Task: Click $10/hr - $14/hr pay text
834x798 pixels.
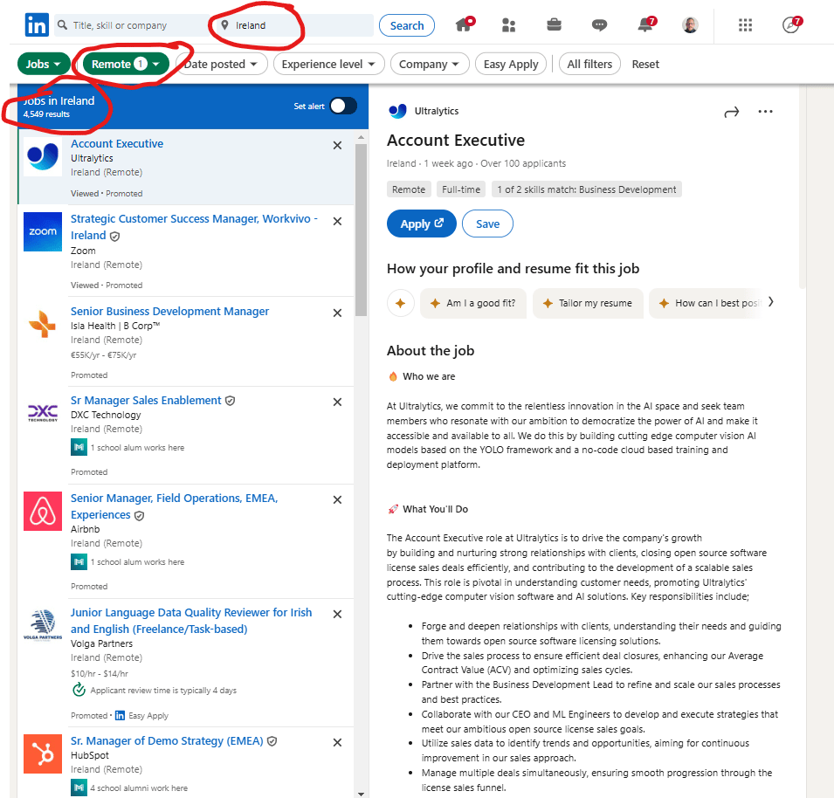Action: click(100, 673)
